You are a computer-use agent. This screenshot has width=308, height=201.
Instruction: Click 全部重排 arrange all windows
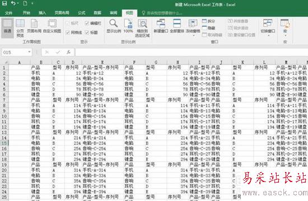(177, 26)
